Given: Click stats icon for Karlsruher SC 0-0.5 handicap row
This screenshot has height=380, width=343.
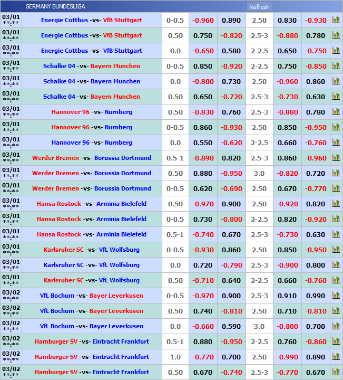Looking at the screenshot, I should tap(336, 249).
